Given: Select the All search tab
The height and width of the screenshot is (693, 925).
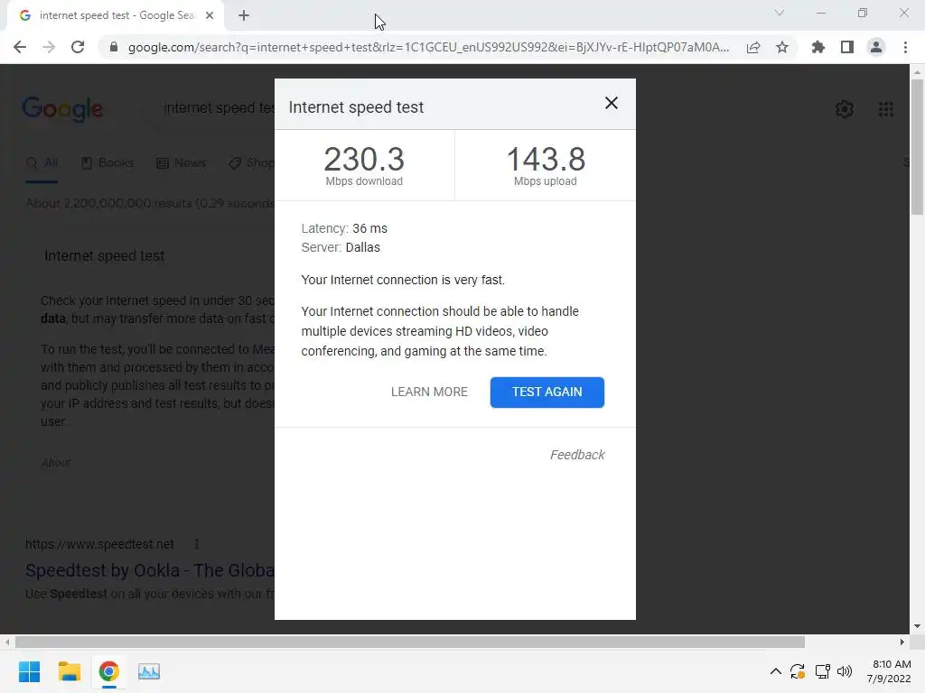Looking at the screenshot, I should pos(42,162).
